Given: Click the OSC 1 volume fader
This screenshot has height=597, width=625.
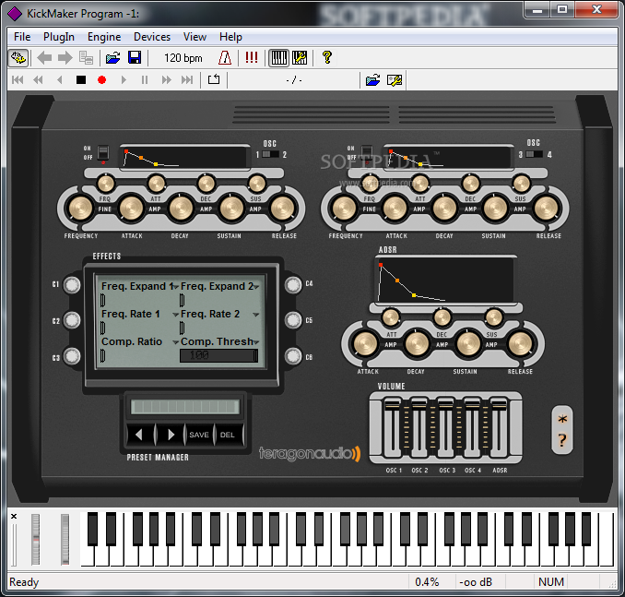Looking at the screenshot, I should (x=393, y=405).
